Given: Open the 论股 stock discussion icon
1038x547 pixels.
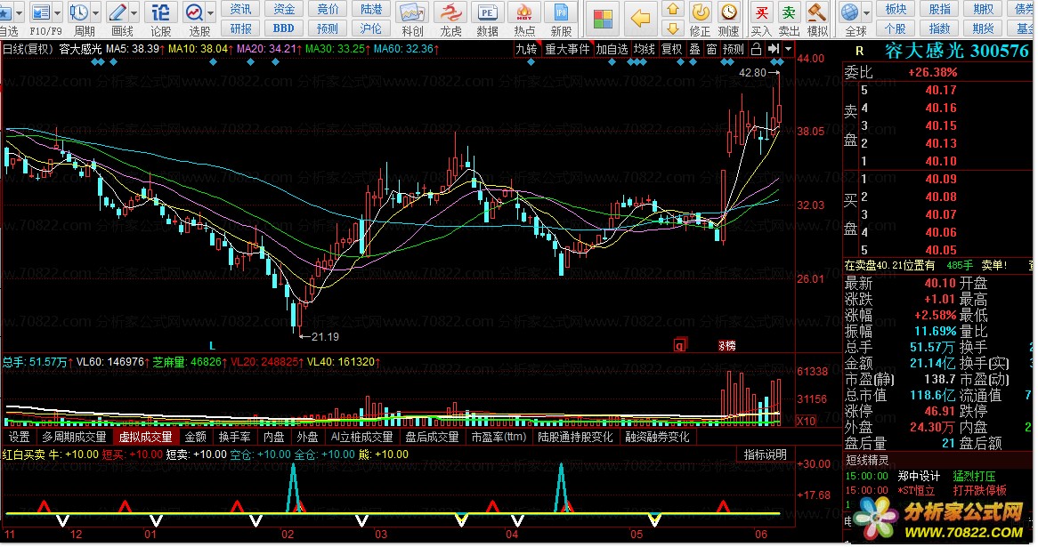Looking at the screenshot, I should tap(160, 12).
